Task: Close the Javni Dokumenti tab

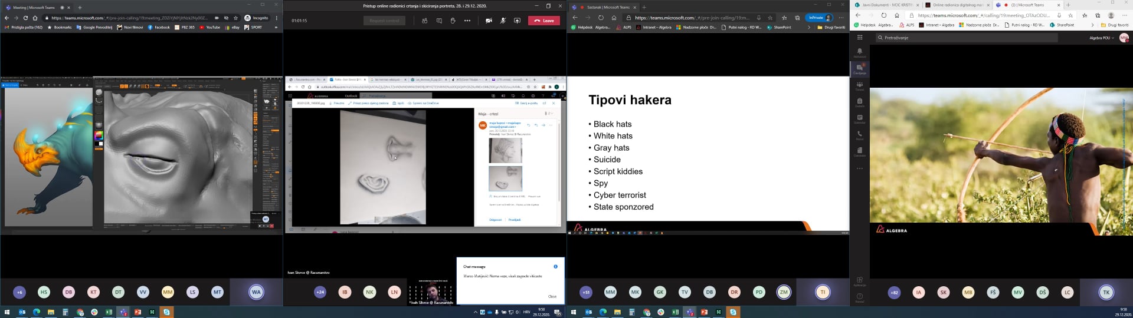Action: [918, 5]
